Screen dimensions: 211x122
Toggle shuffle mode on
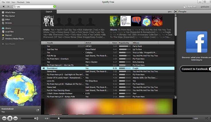pos(206,118)
